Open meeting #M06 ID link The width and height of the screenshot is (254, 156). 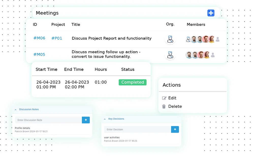39,38
